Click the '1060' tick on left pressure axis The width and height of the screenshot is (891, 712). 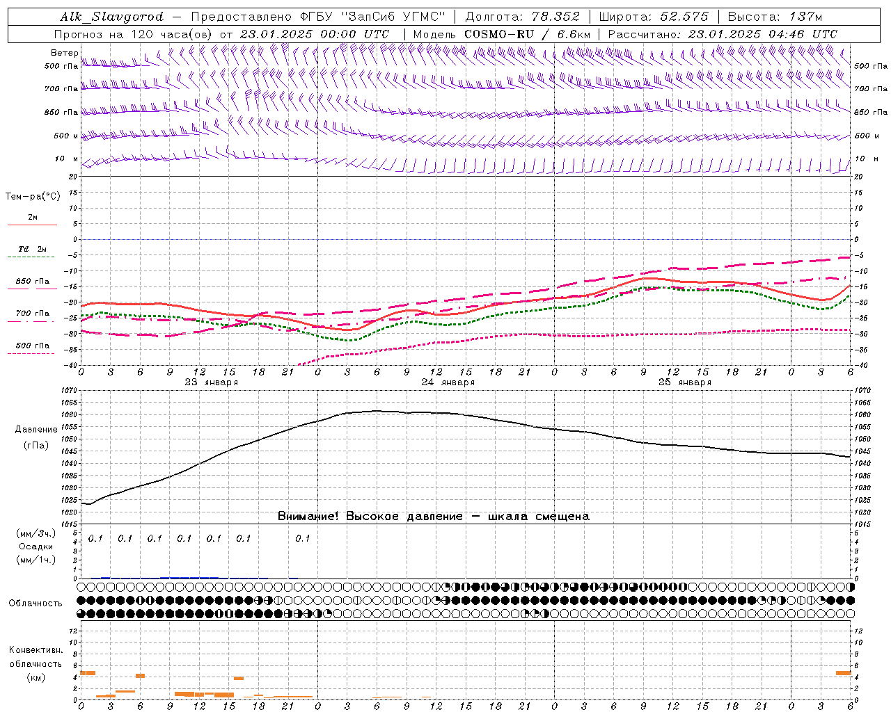pyautogui.click(x=70, y=415)
